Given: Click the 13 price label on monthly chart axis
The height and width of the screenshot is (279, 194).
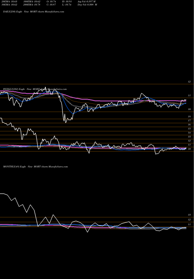Looking at the screenshot, I should pyautogui.click(x=189, y=215).
